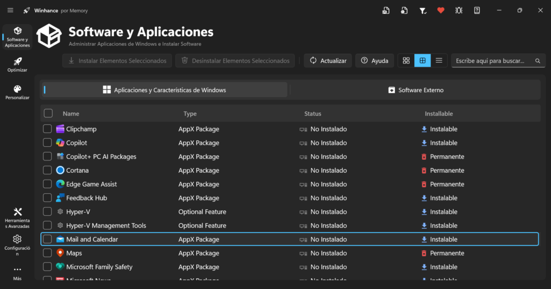Click 'No Instalado' in the Maps row
551x289 pixels.
pyautogui.click(x=329, y=253)
